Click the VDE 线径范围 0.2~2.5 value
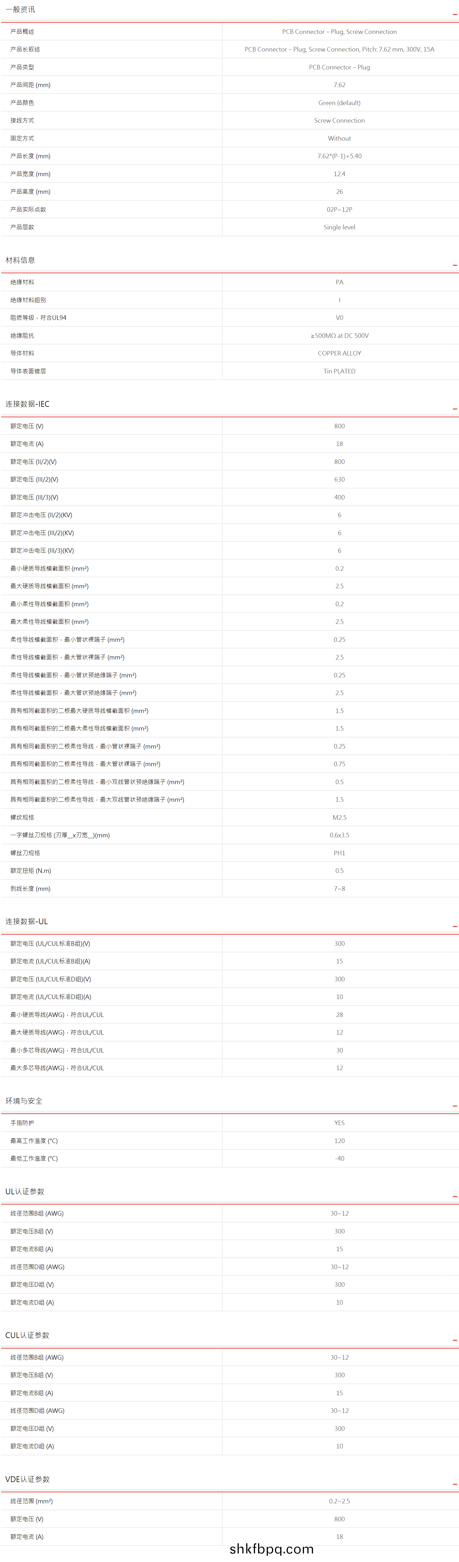The height and width of the screenshot is (1562, 459). point(339,1501)
